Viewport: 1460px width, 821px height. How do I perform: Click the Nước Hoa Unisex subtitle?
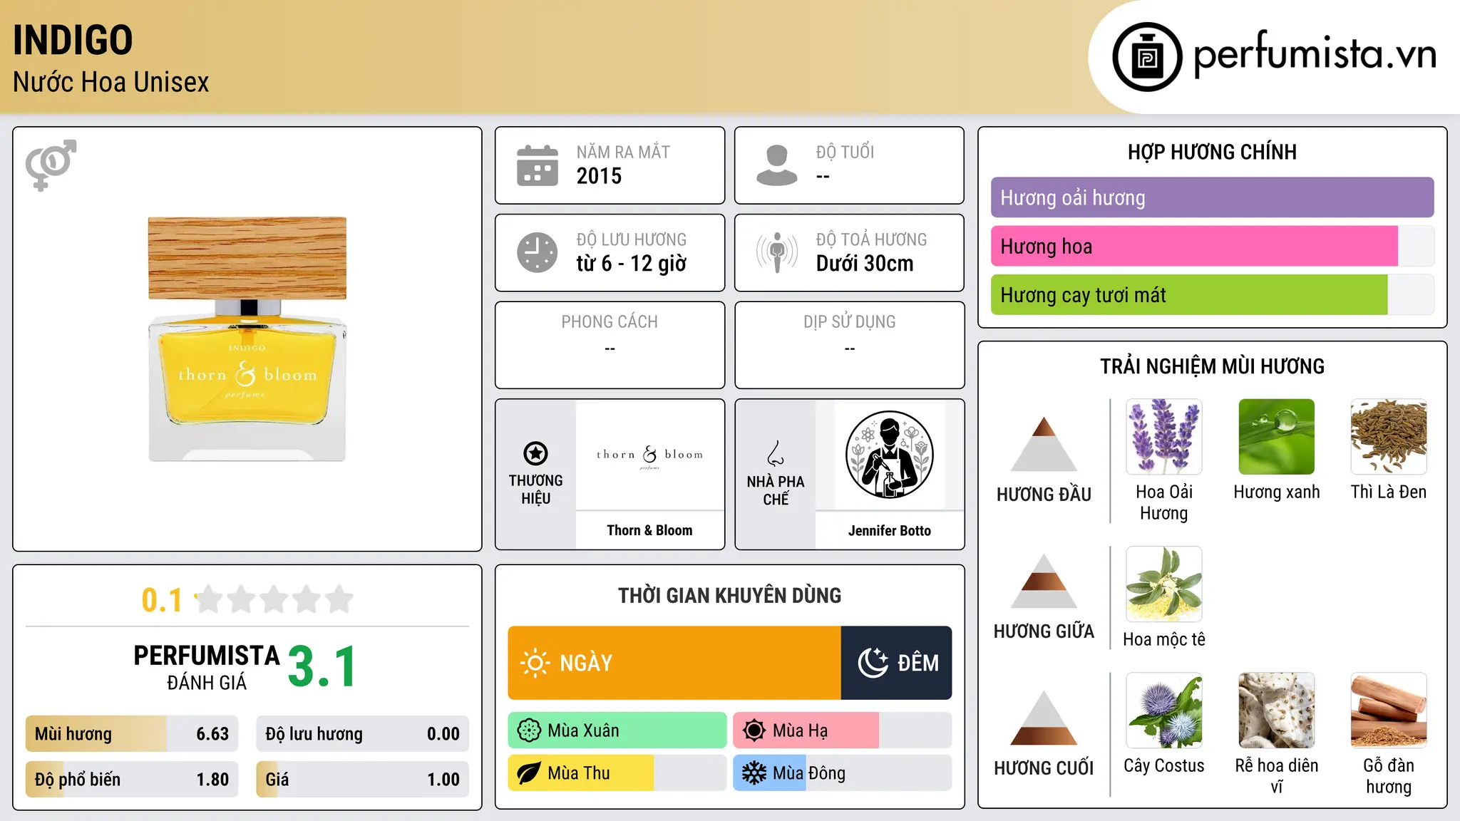(x=111, y=83)
